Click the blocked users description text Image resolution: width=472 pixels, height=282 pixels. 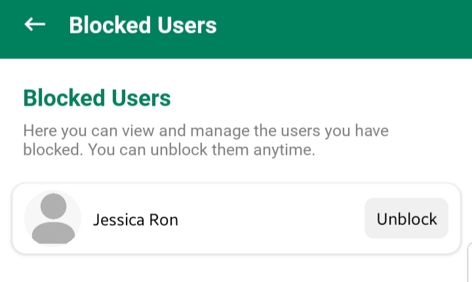pos(205,140)
